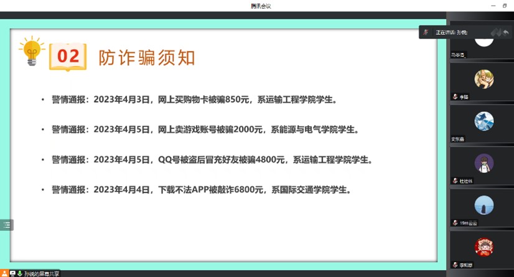Click the muted mic icon beside 李腾
Viewport: 514px width, 277px height.
[456, 96]
